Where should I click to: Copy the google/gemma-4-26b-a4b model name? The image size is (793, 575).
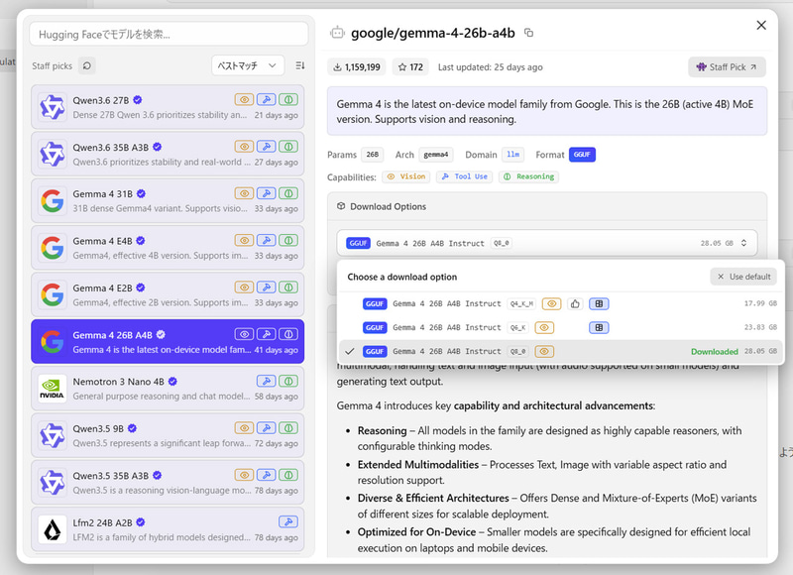(x=528, y=33)
